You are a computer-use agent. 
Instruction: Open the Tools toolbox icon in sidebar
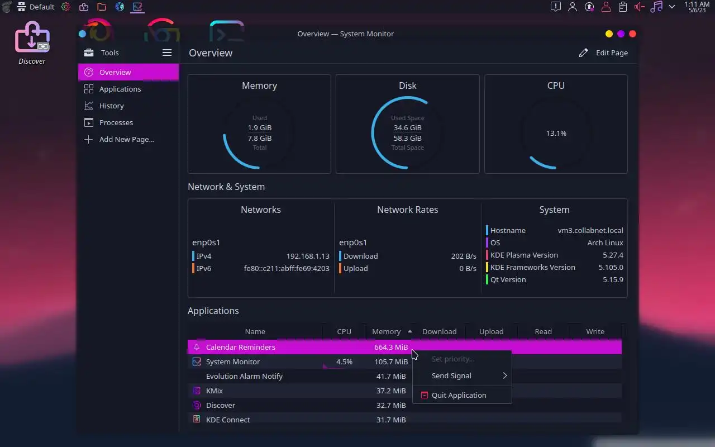click(x=88, y=53)
